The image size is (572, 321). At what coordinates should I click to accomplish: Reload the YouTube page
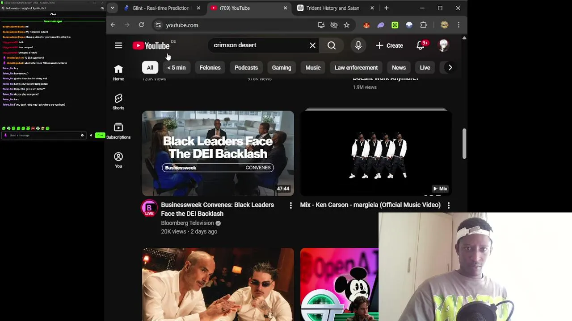(141, 25)
